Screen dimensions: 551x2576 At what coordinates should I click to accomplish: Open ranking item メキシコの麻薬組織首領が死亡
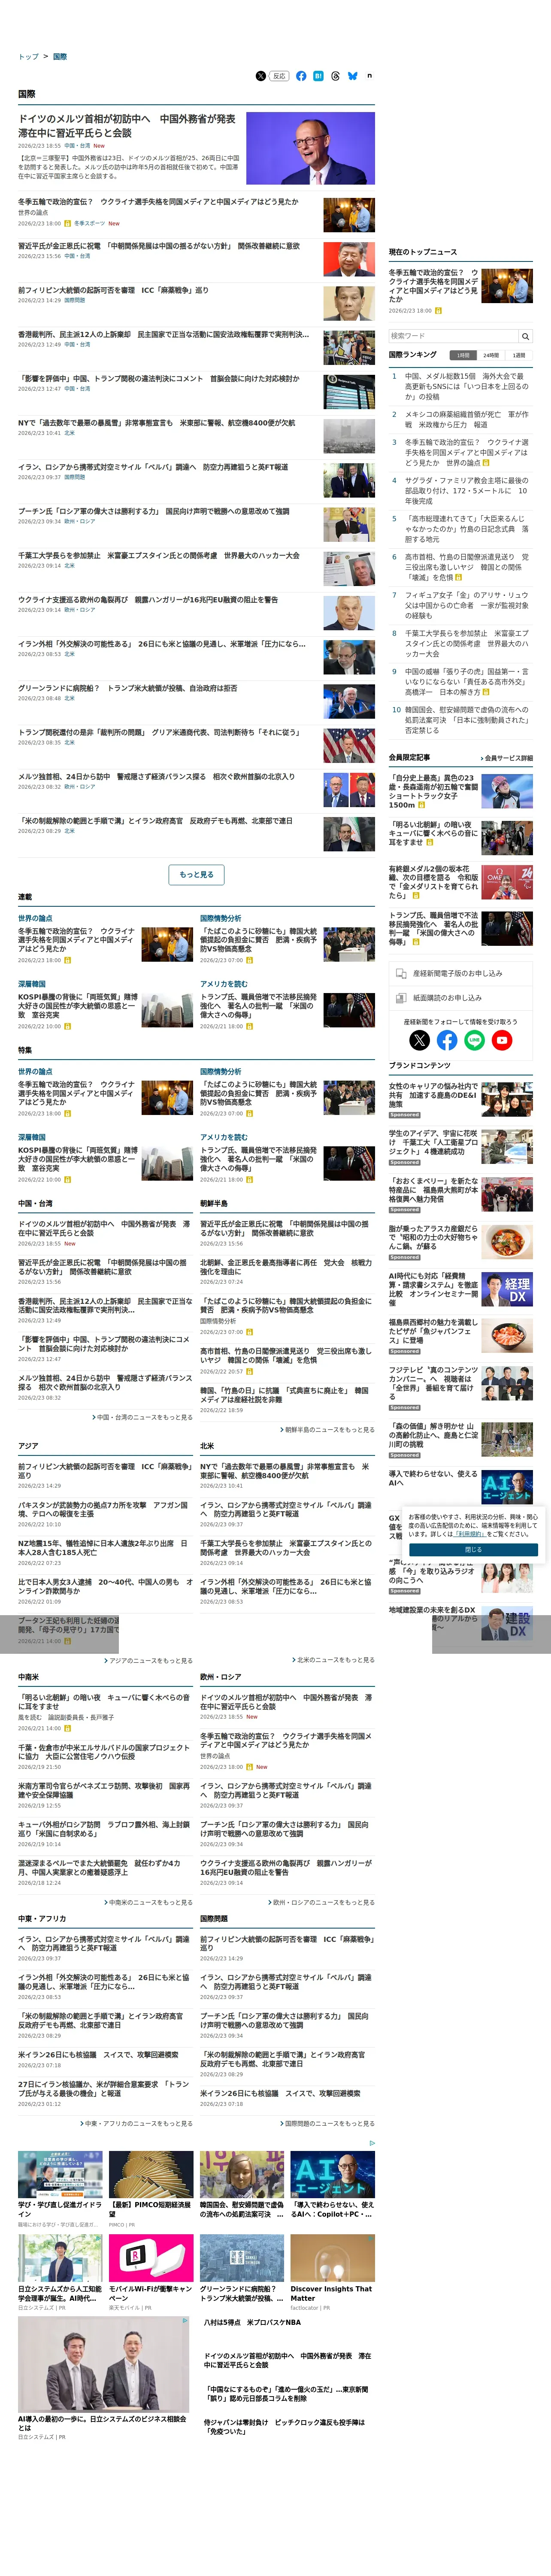pos(467,419)
